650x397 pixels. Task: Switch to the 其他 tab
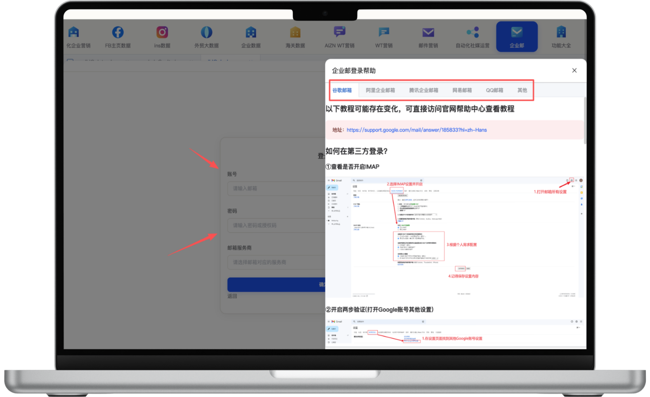pyautogui.click(x=522, y=90)
